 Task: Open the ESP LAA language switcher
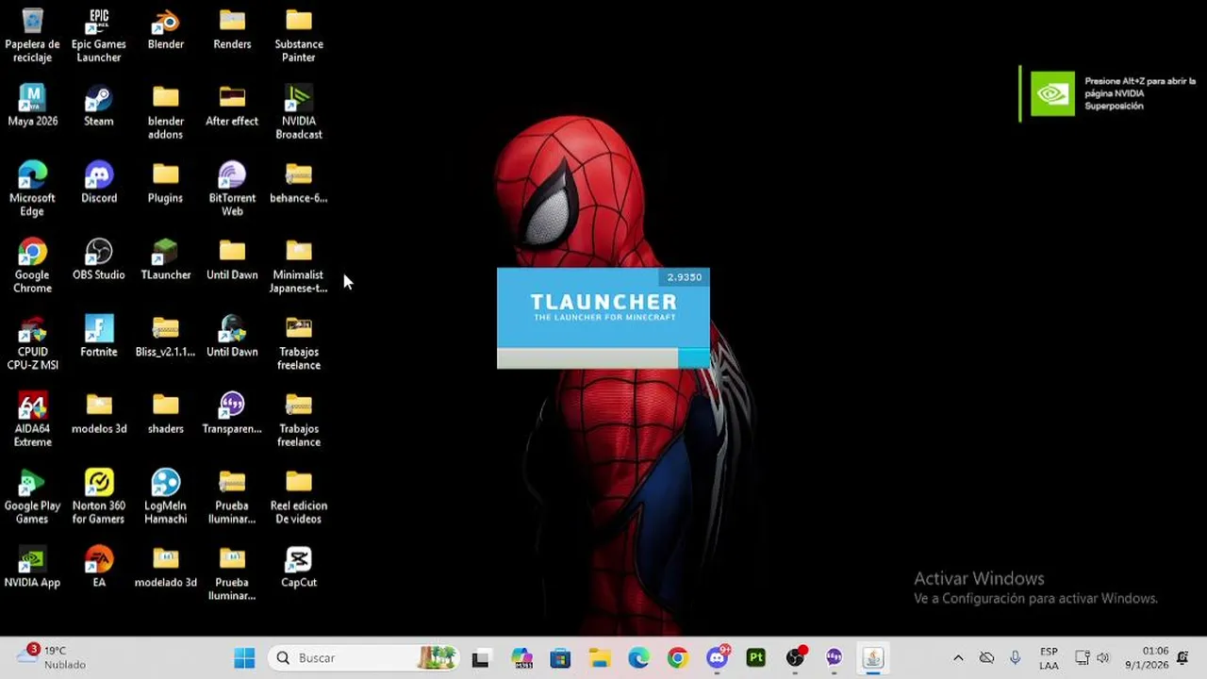(1049, 658)
